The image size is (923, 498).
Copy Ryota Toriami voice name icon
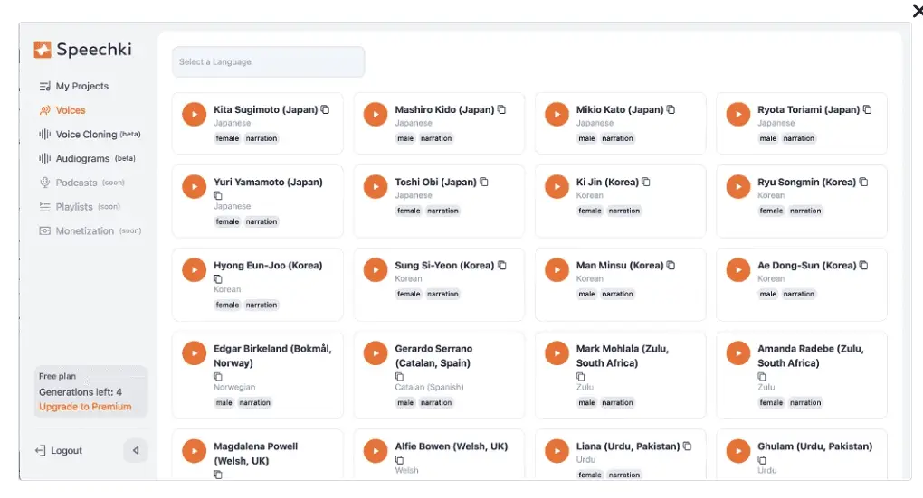click(867, 109)
